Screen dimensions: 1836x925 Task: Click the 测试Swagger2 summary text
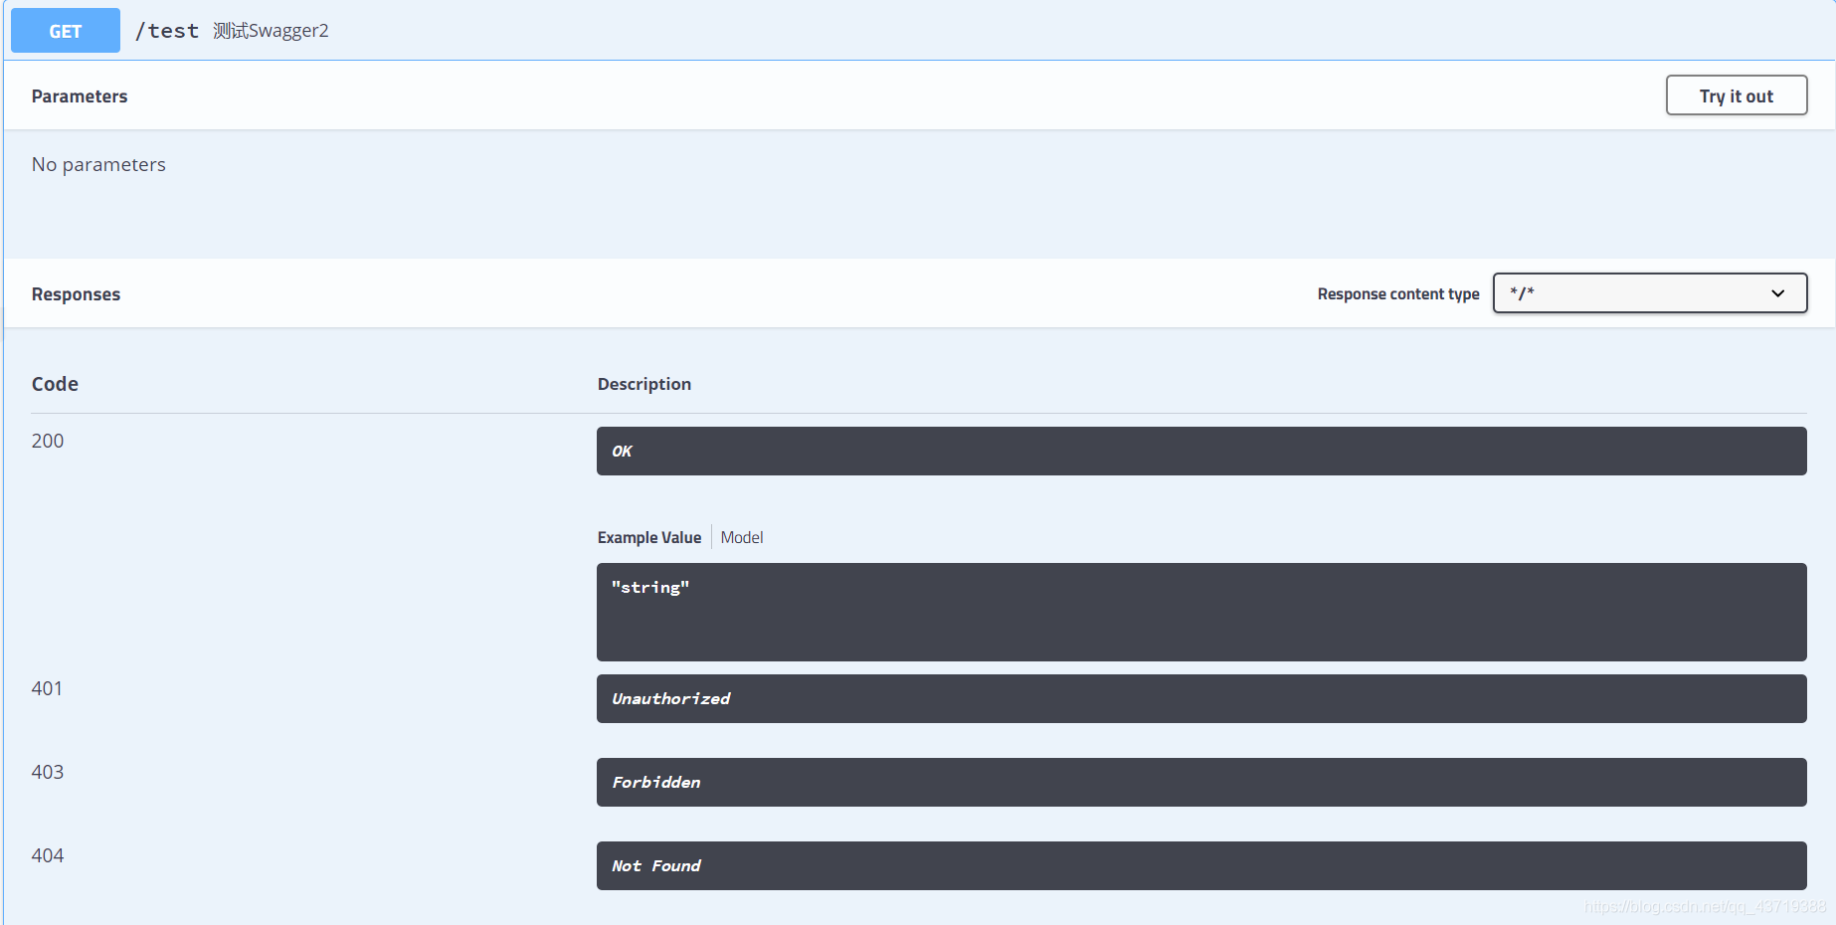pos(271,31)
